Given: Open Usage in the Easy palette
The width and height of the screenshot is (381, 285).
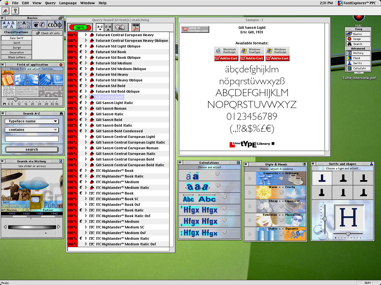Looking at the screenshot, I should (358, 39).
